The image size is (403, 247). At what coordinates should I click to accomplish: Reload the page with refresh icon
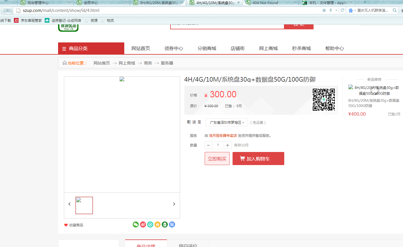(x=343, y=10)
